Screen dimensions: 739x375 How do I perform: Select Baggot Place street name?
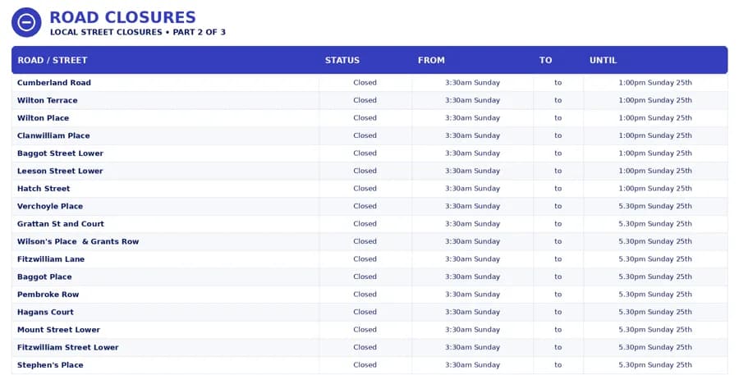point(44,277)
